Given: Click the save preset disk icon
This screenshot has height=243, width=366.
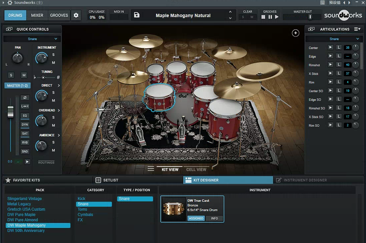Looking at the screenshot, I should coord(137,15).
